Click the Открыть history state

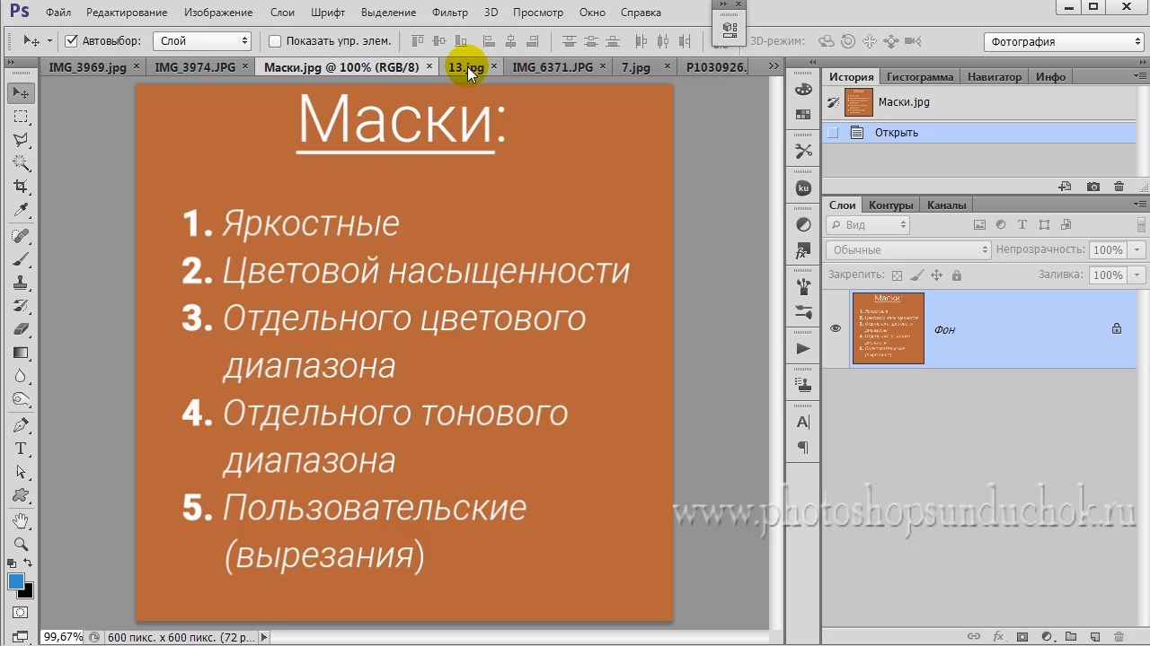(896, 133)
